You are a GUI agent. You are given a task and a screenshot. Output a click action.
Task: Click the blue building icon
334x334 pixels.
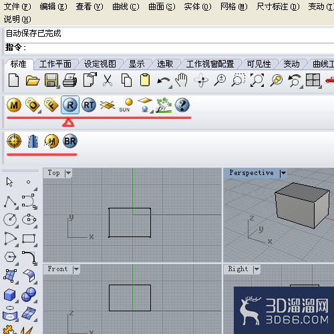(x=33, y=141)
